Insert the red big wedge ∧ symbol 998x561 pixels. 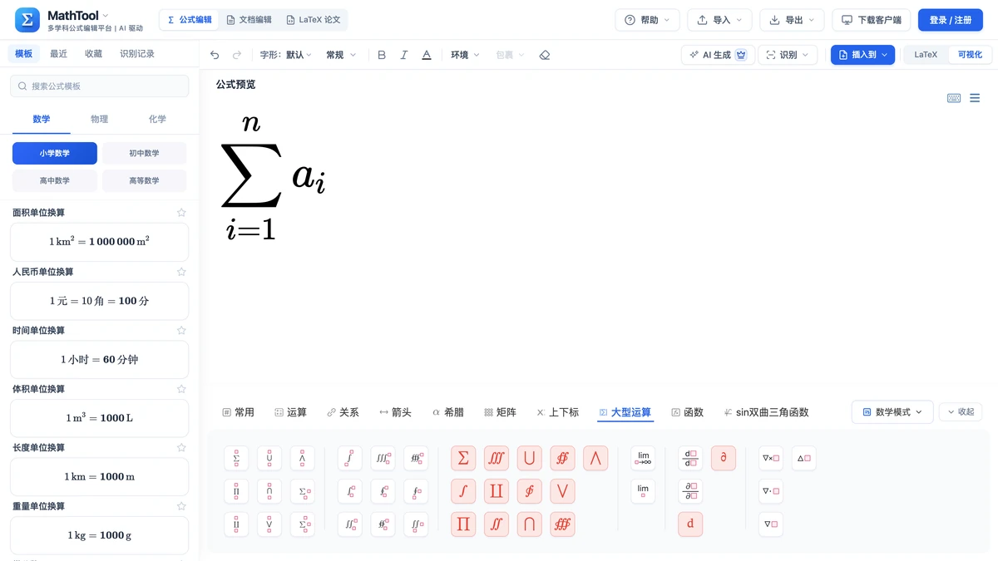click(595, 458)
